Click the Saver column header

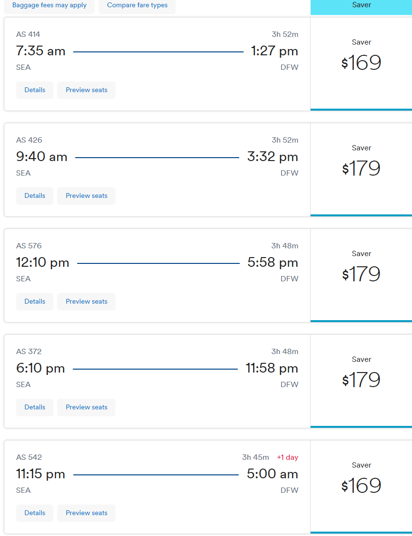362,5
